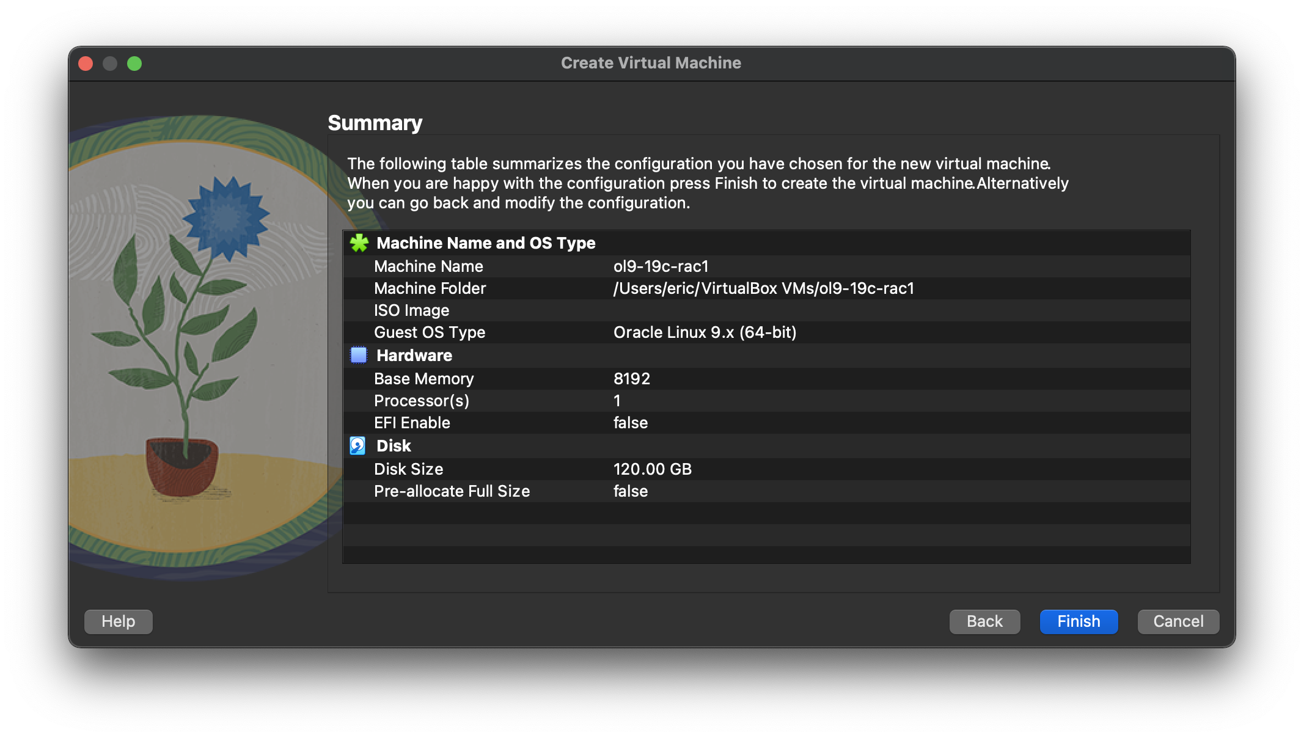Click the machine name value ol9-19c-rac1
Screen dimensions: 1304x738
click(661, 266)
